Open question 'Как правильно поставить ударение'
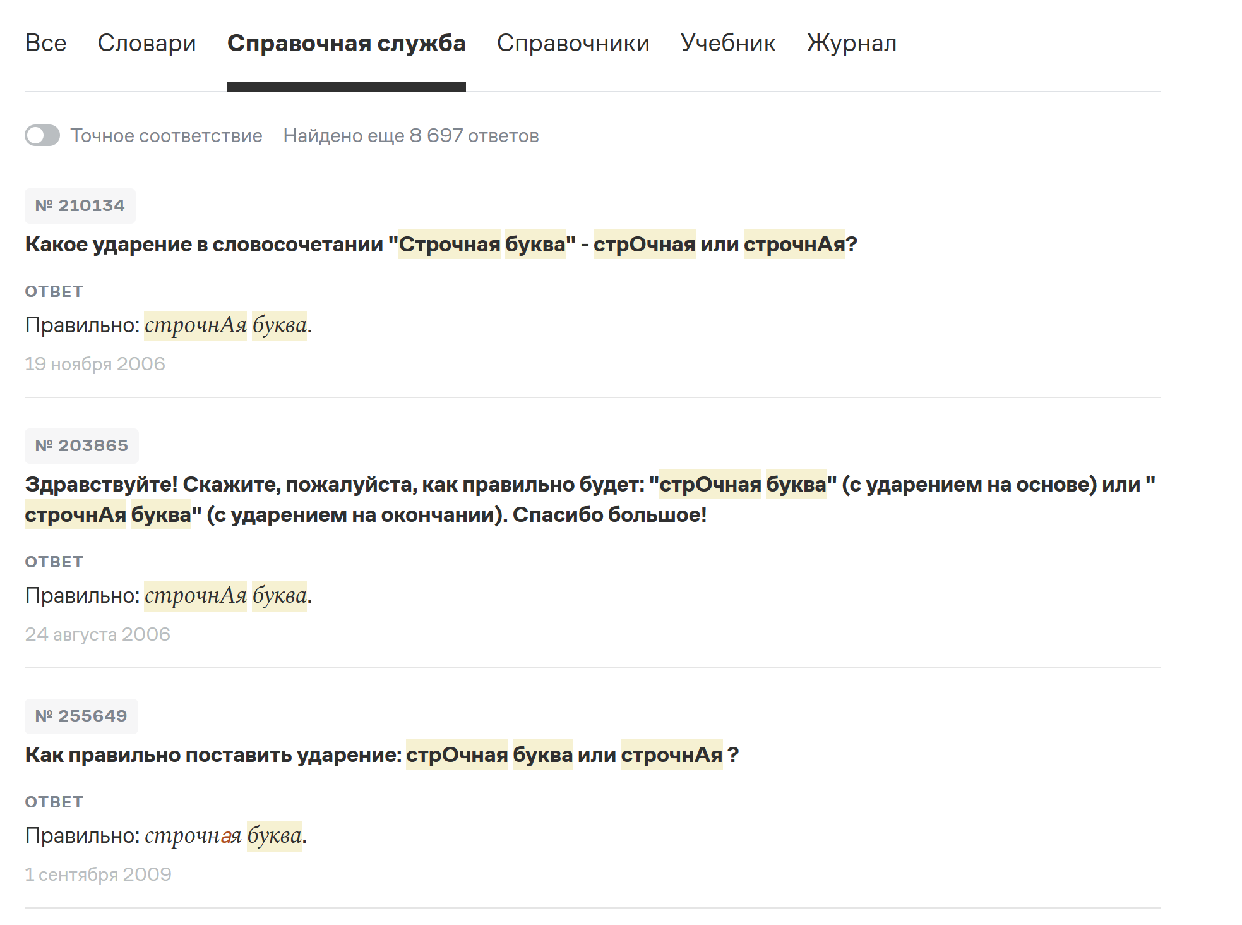This screenshot has height=925, width=1242. click(381, 755)
